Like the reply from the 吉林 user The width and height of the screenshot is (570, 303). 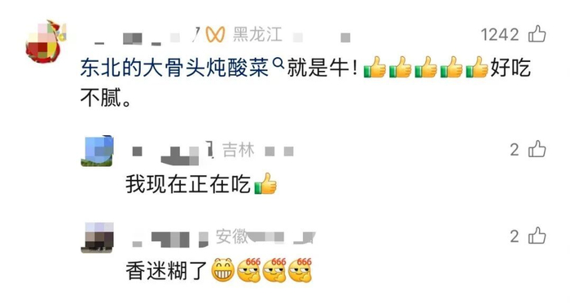point(537,149)
